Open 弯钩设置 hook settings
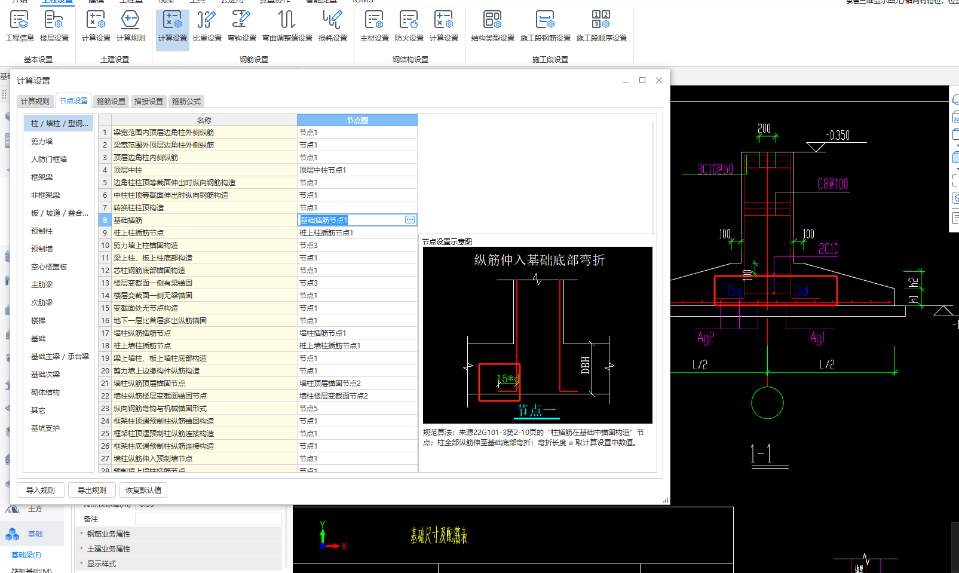Screen dimensions: 959x573 242,26
